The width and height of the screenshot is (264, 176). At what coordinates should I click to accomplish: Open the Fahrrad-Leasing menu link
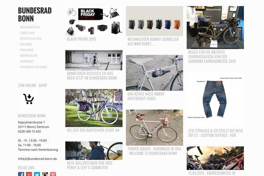click(33, 67)
